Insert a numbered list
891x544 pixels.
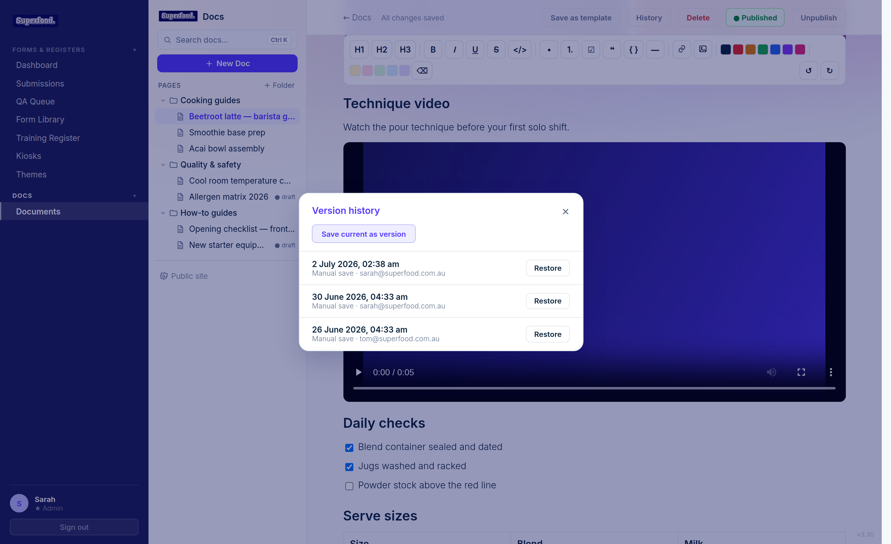pos(570,49)
